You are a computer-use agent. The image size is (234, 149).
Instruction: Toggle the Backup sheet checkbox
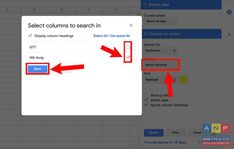pos(146,95)
